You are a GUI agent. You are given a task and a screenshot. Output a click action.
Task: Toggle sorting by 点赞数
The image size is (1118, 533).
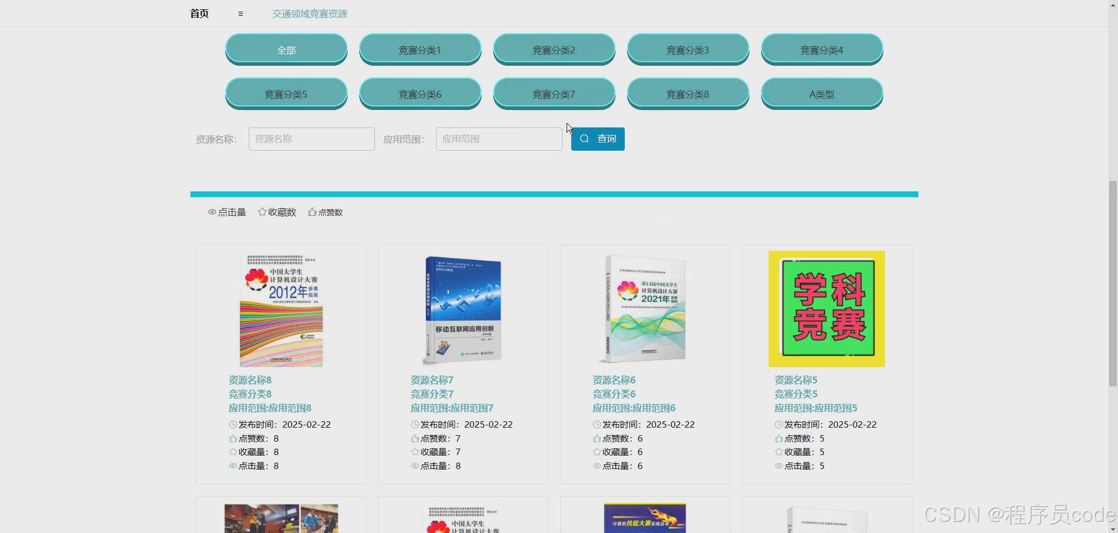(326, 212)
